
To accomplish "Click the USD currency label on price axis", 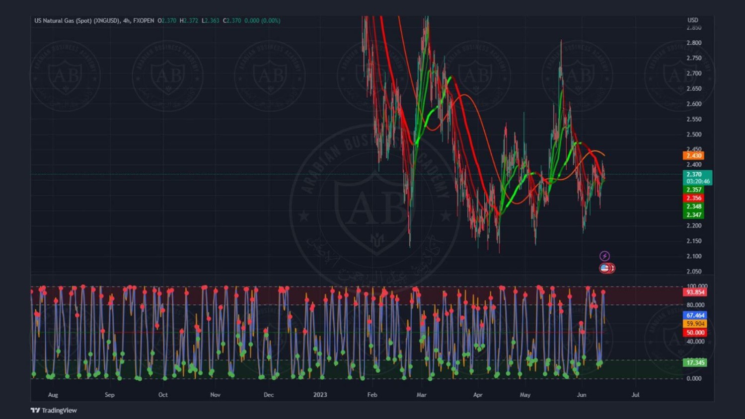I will 692,20.
